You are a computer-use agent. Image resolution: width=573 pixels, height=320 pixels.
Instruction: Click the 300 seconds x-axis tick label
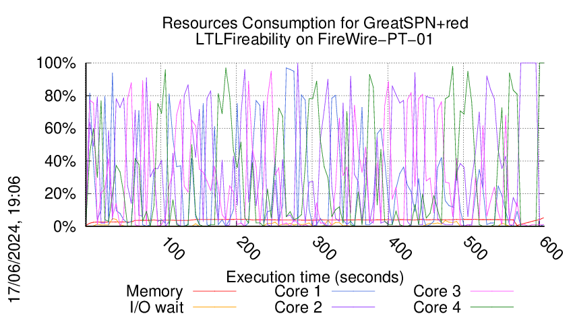[324, 249]
